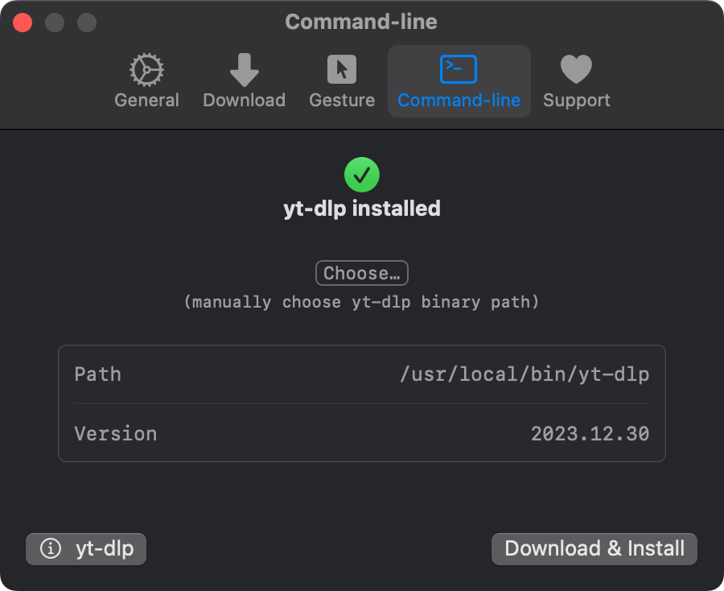
Task: Close the preferences window
Action: click(x=23, y=23)
